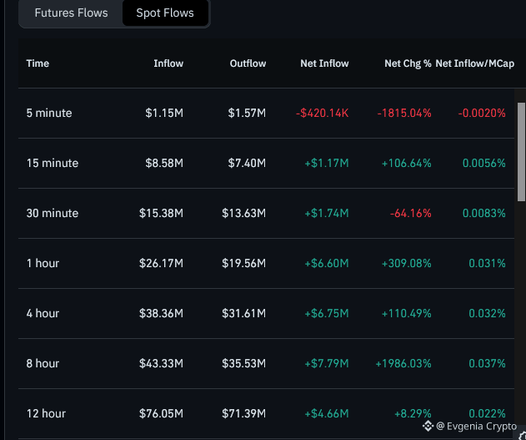Click the 1 hour row label
Screen dimensions: 526x440
[x=43, y=263]
